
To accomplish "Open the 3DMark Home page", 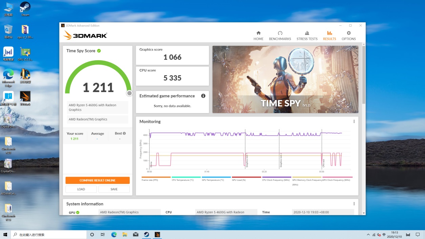I will 258,36.
